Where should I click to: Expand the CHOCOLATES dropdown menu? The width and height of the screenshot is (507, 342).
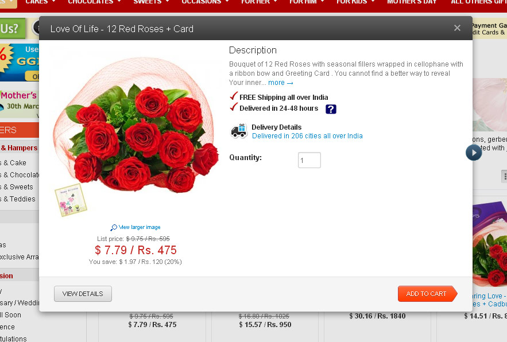click(94, 2)
